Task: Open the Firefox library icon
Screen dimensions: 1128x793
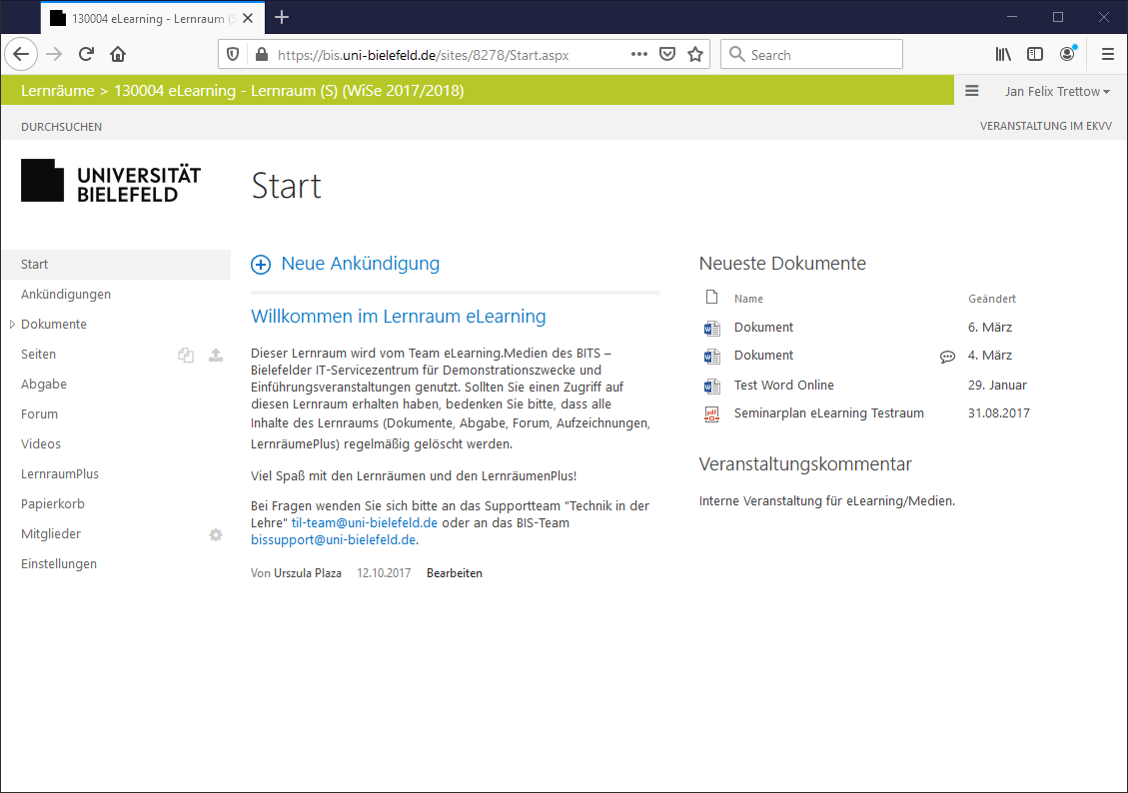Action: [1003, 54]
